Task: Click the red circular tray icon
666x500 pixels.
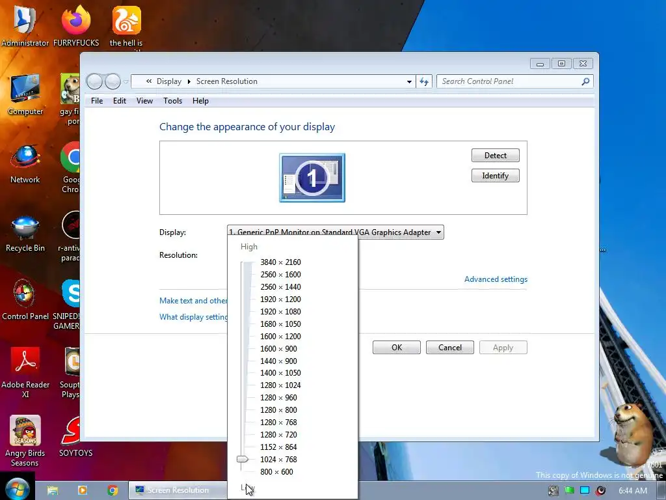Action: click(x=600, y=490)
